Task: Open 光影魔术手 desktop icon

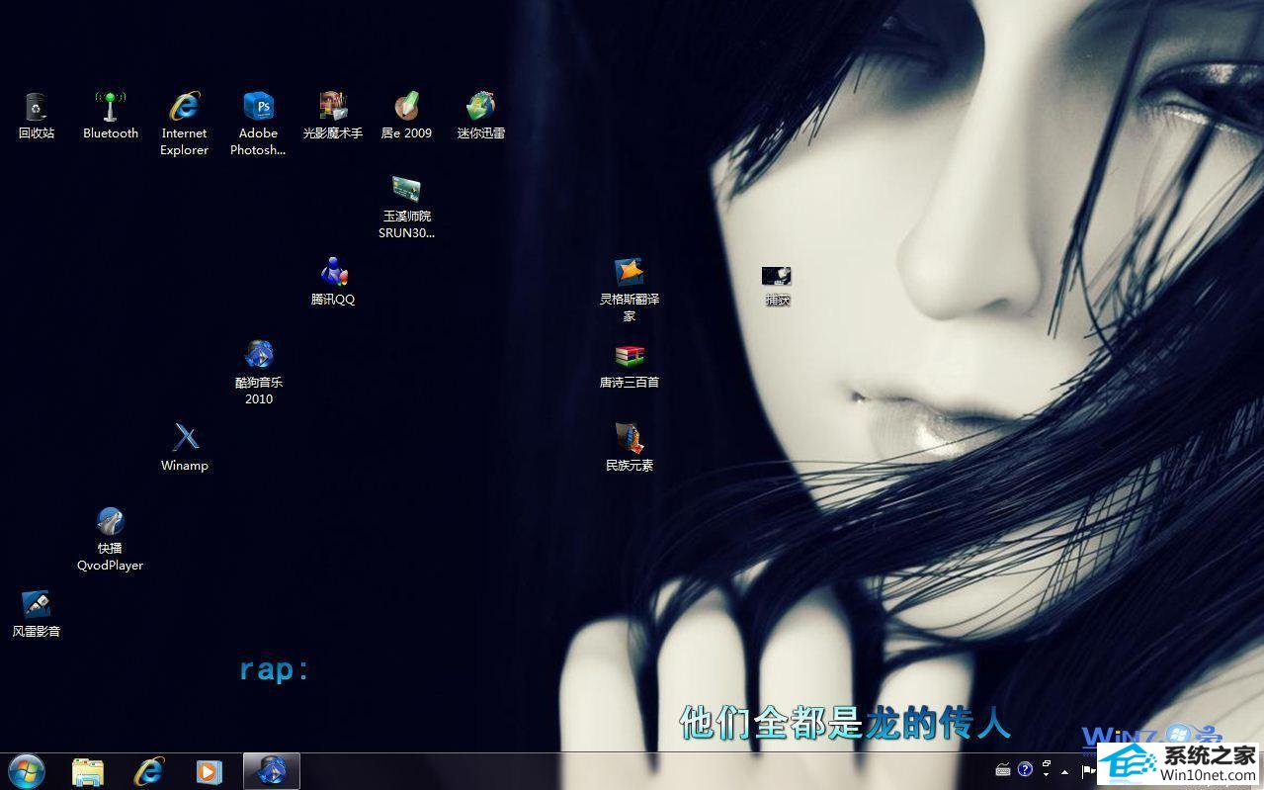Action: pyautogui.click(x=333, y=116)
